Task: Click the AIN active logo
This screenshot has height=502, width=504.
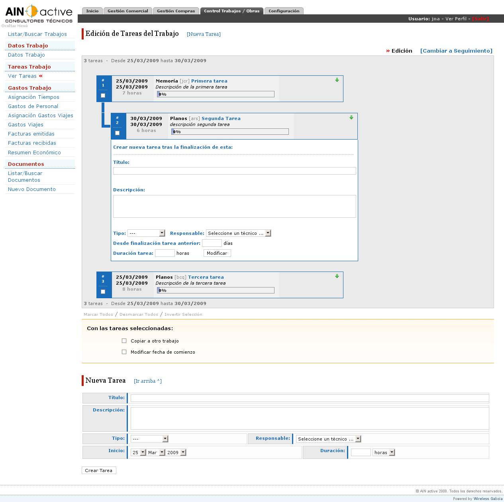Action: pyautogui.click(x=39, y=14)
